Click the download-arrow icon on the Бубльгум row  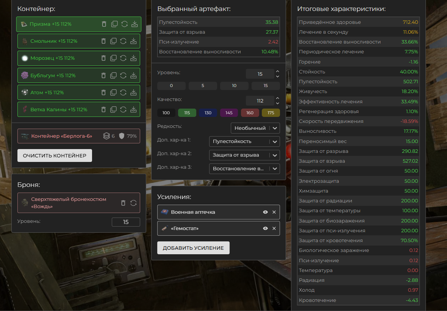(133, 75)
